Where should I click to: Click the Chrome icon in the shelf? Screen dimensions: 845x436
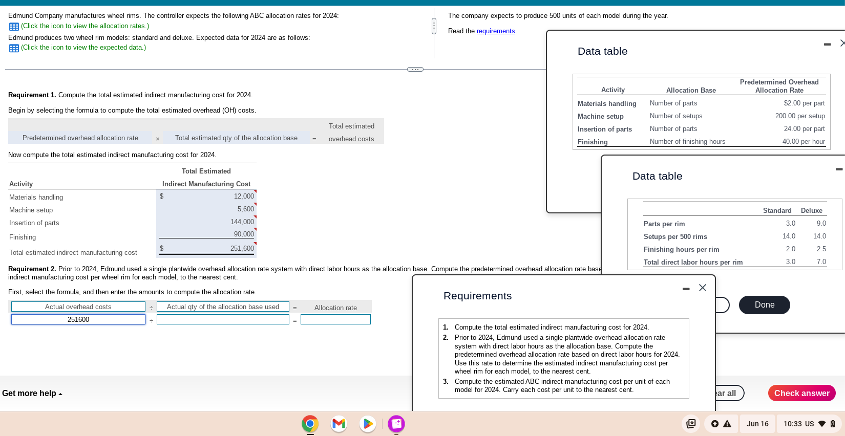[310, 424]
